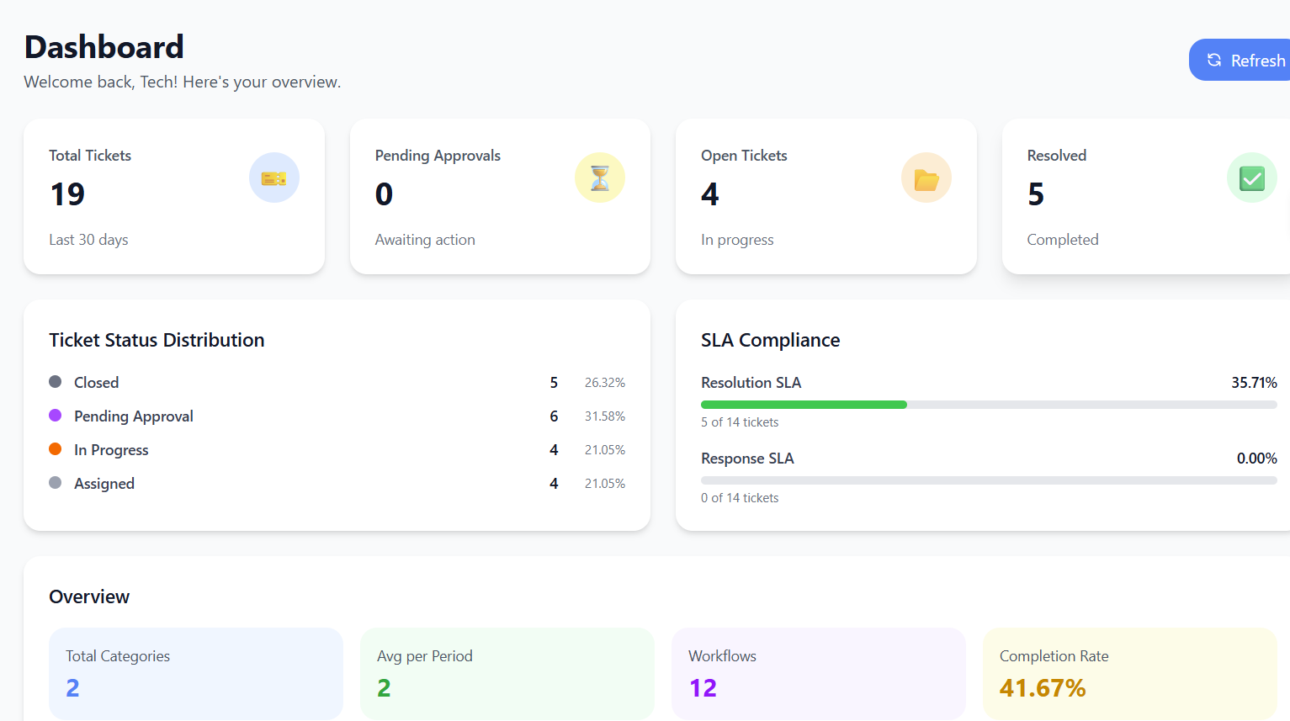Screen dimensions: 1290x721
Task: Click the light gray dot beside Assigned
Action: coord(56,483)
